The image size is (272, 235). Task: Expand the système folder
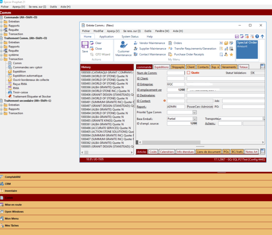click(x=1, y=55)
